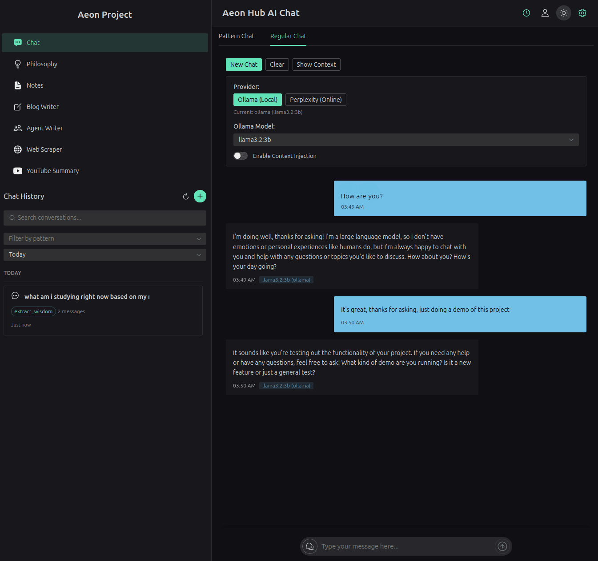
Task: Open the Agent Writer tool
Action: (x=44, y=128)
